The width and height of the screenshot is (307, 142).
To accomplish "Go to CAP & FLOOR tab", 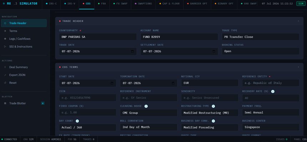I will click(x=170, y=4).
